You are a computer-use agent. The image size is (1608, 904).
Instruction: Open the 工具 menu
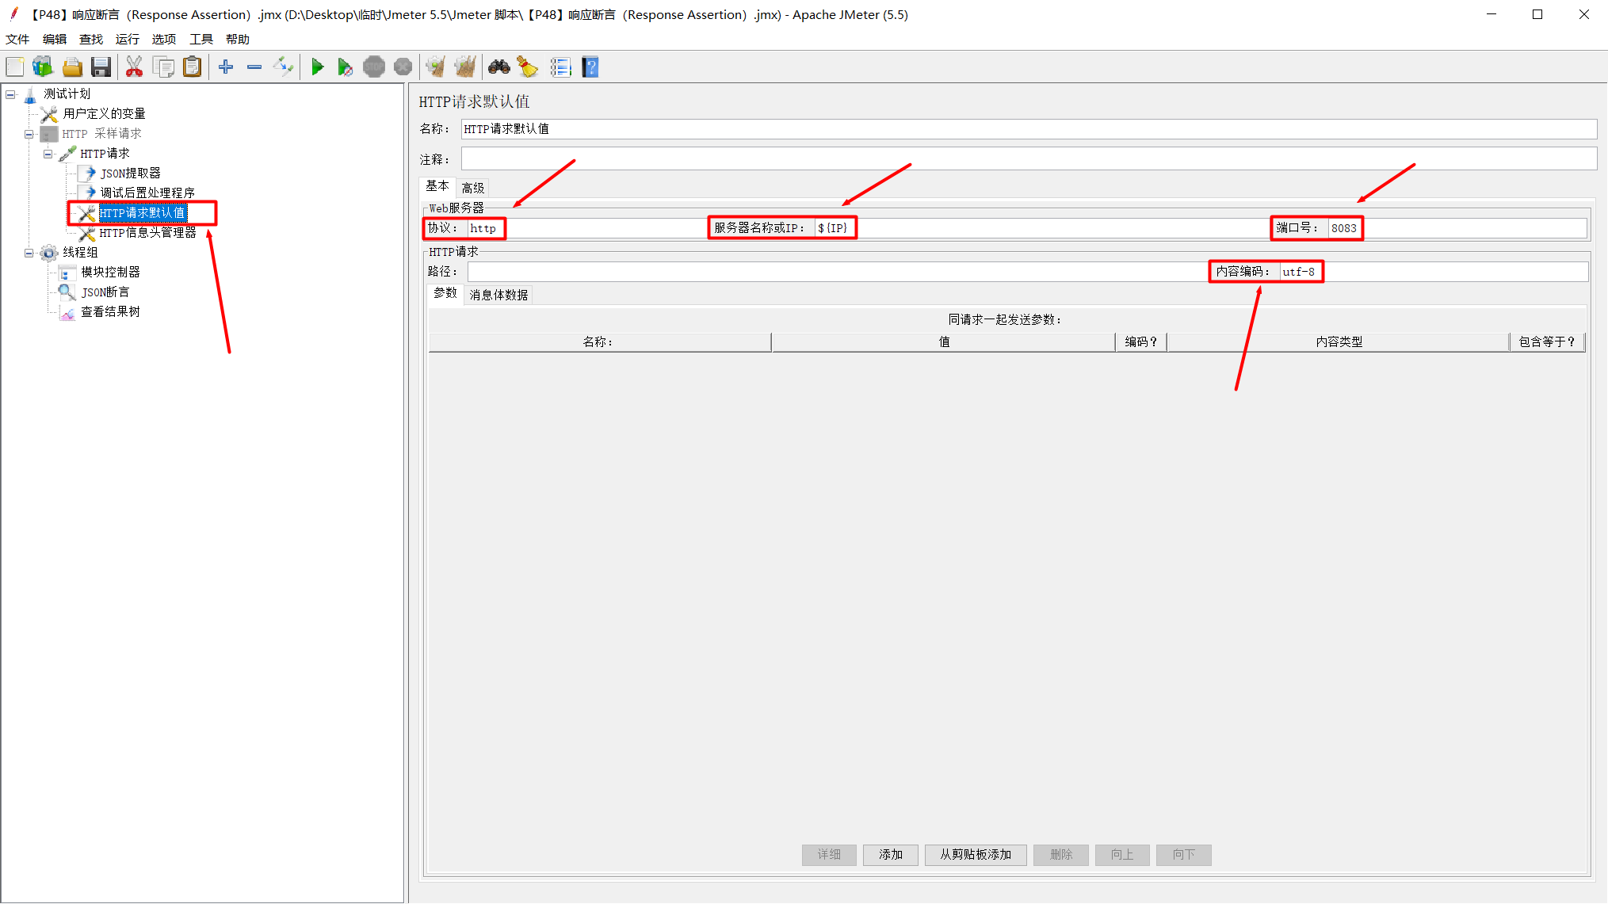point(201,40)
